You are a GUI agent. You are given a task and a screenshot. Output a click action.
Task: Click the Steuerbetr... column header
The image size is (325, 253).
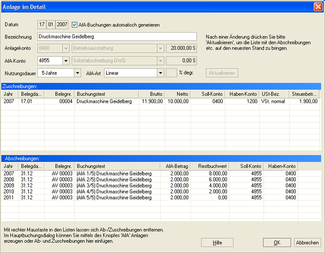click(304, 94)
